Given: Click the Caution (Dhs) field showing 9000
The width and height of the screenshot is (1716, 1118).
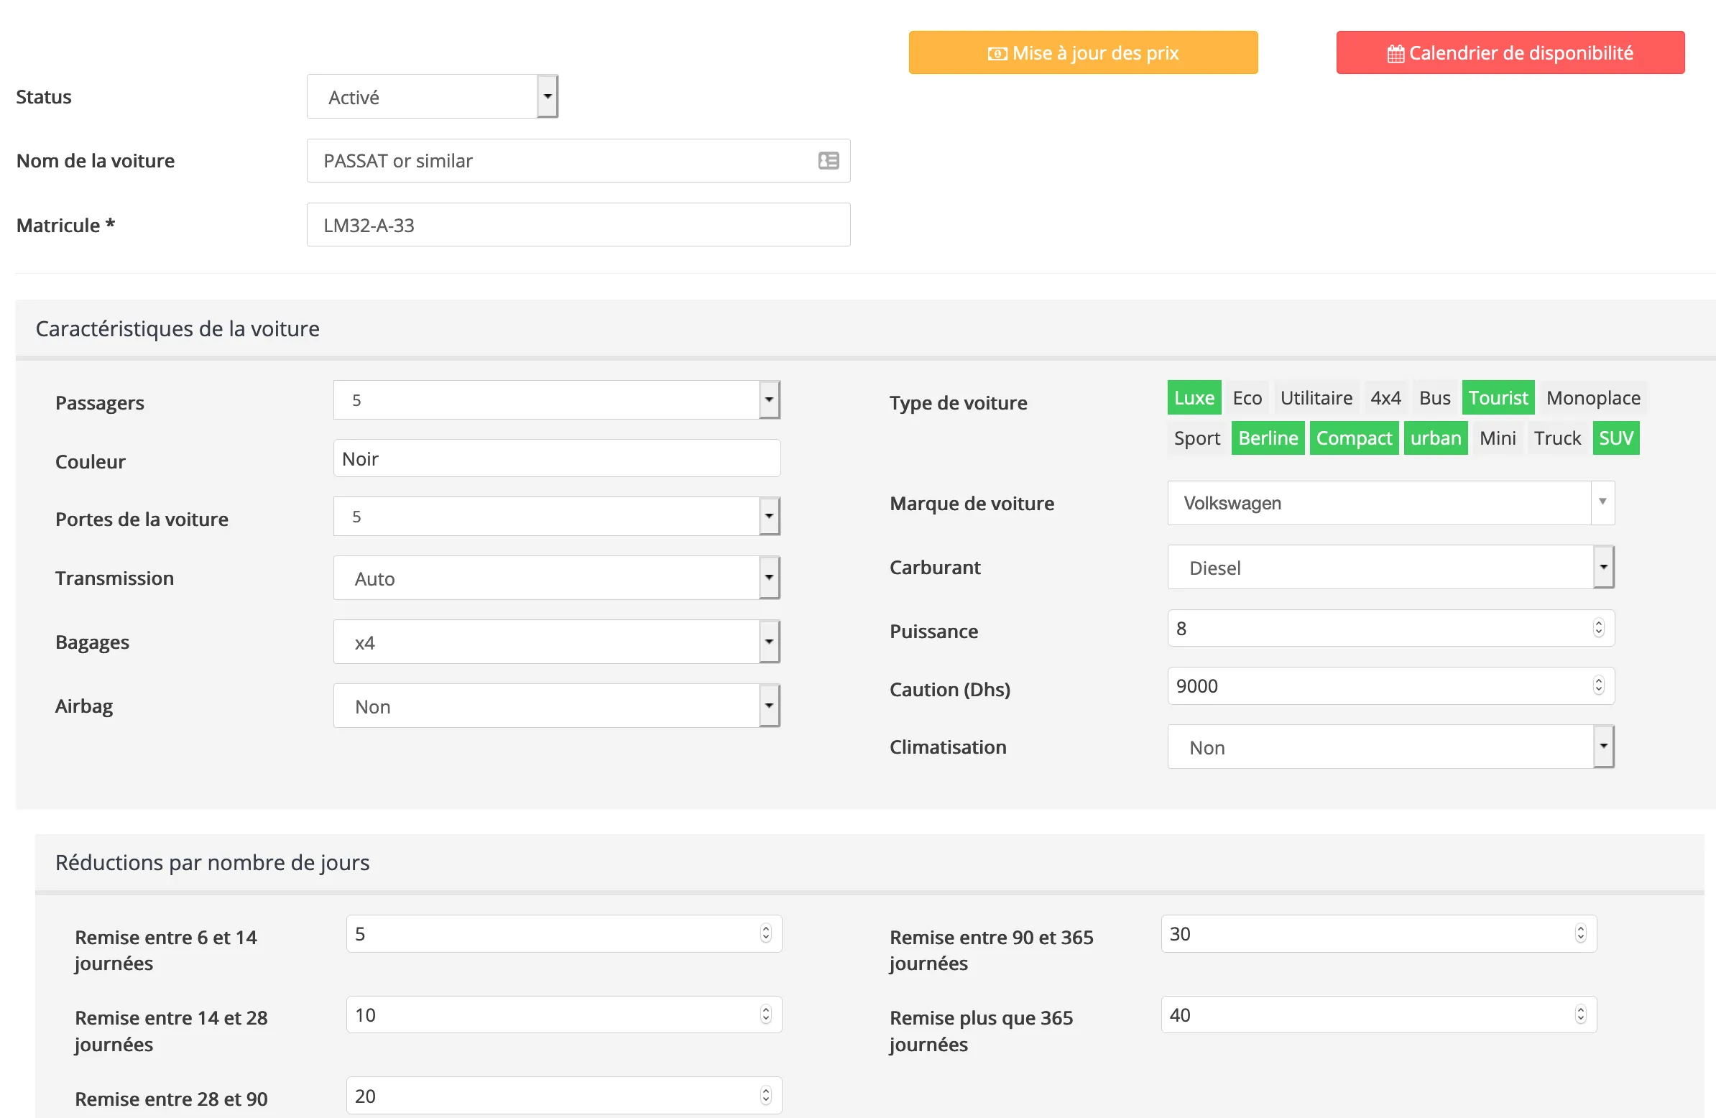Looking at the screenshot, I should (x=1390, y=686).
